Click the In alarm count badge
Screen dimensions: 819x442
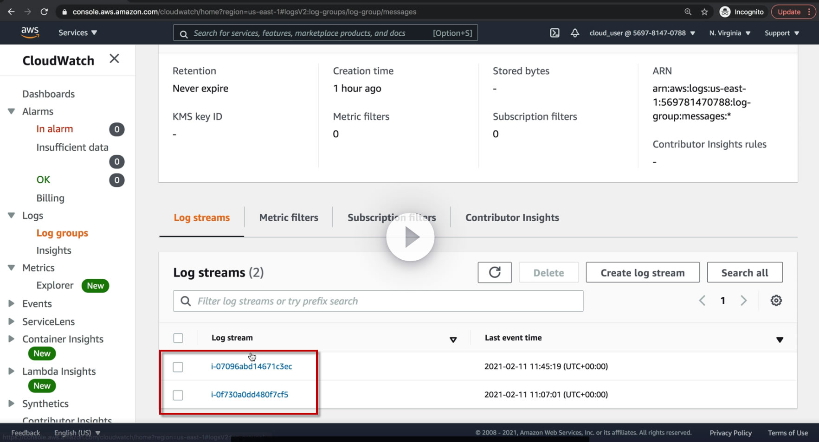117,129
